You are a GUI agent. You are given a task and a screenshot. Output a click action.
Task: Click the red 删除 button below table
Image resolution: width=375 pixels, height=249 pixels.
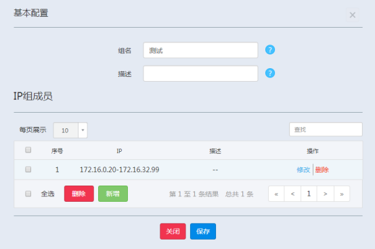pos(79,194)
